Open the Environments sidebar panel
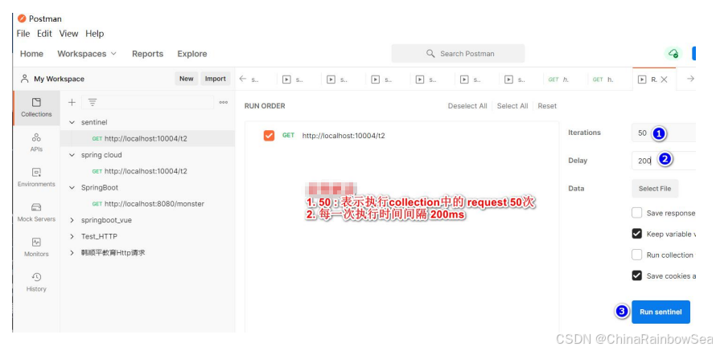 [x=36, y=178]
